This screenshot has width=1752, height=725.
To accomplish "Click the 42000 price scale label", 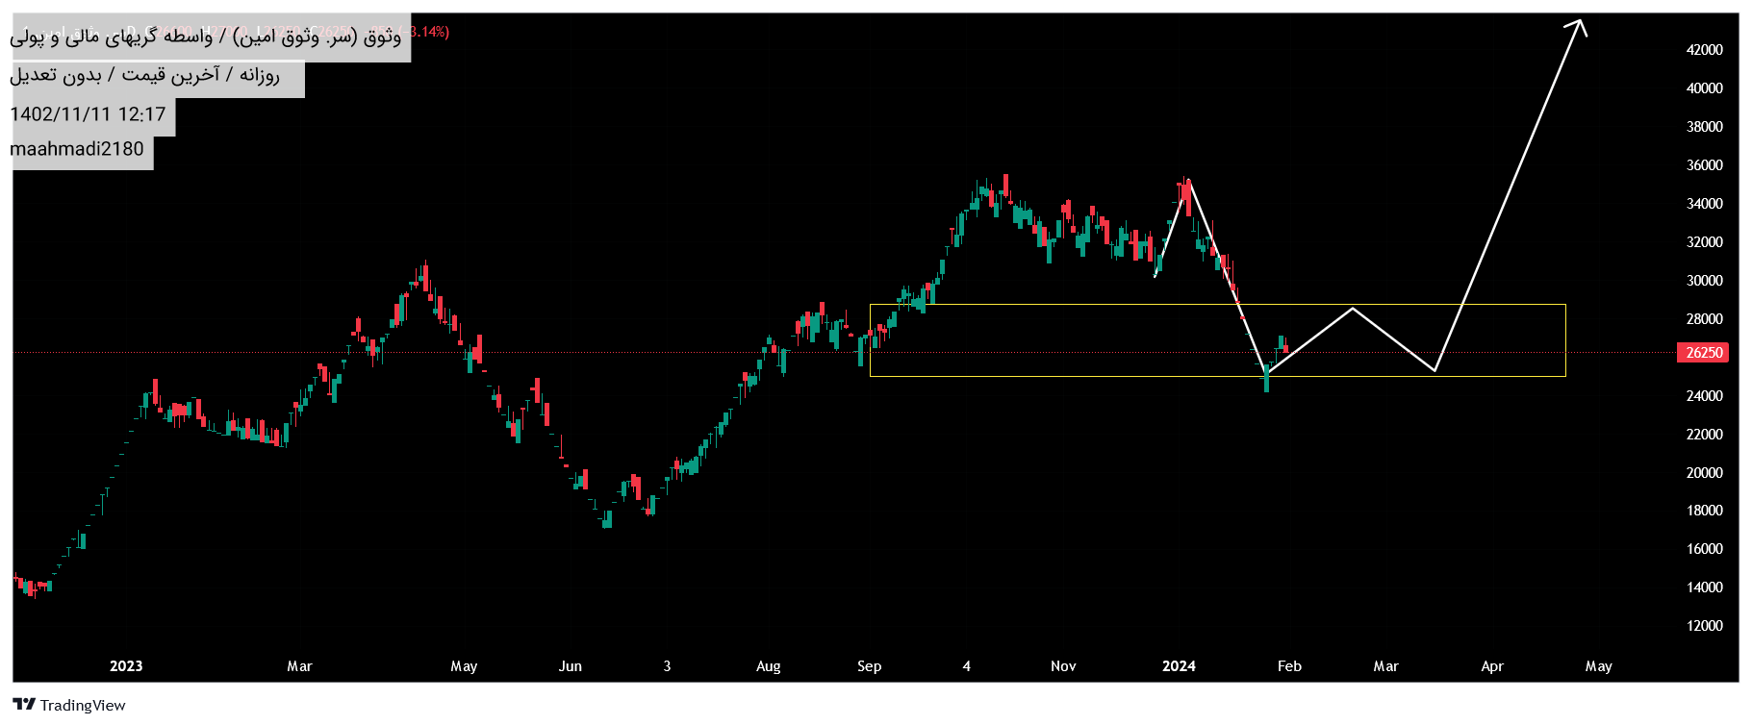I will tap(1704, 50).
